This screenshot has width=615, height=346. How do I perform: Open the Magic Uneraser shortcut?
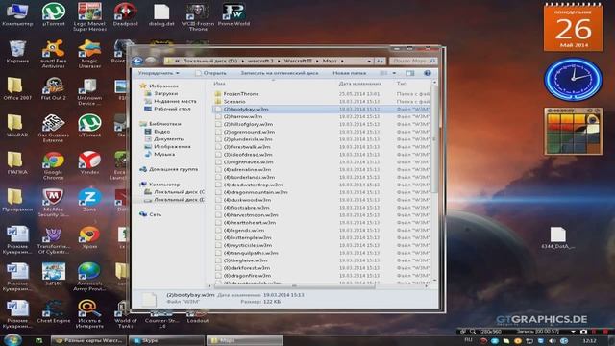89,54
